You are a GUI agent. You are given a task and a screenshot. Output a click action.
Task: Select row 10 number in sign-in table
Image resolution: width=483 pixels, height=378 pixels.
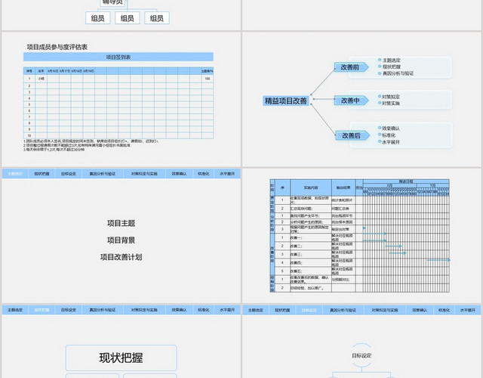coord(29,135)
